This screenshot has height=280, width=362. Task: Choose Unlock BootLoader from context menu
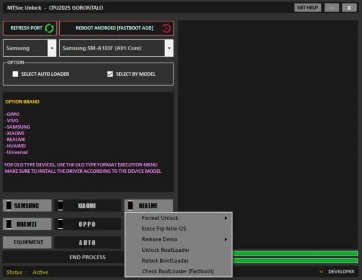(x=165, y=250)
